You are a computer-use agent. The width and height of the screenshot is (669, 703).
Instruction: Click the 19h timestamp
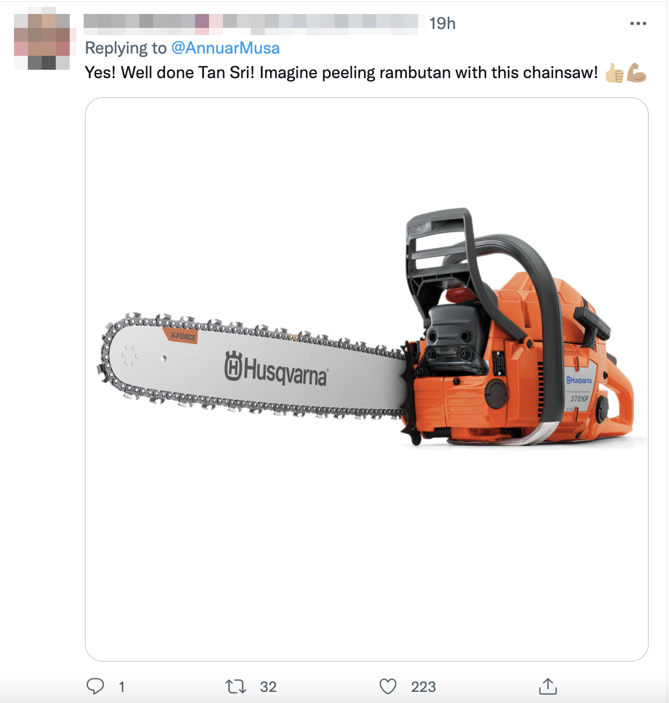pyautogui.click(x=442, y=23)
